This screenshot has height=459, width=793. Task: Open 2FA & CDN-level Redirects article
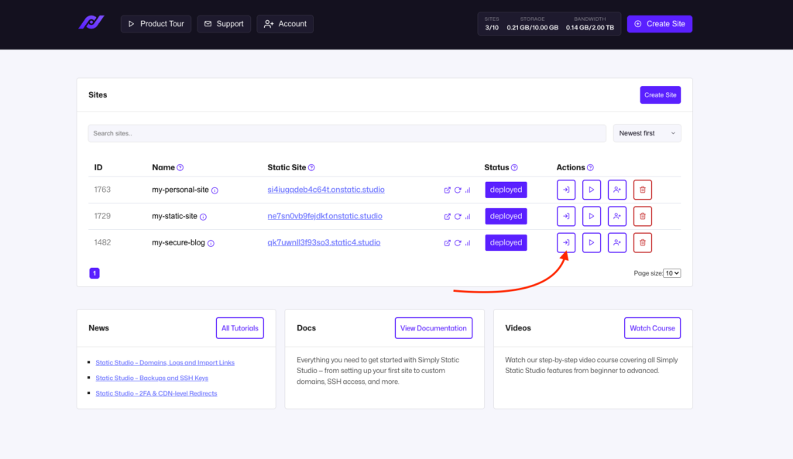[x=156, y=393]
